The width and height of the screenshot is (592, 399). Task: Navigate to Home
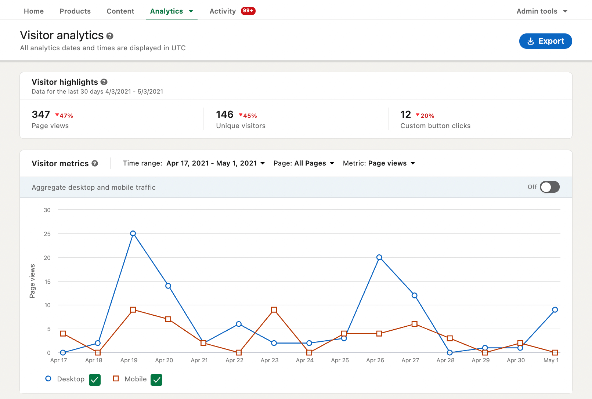pos(33,11)
